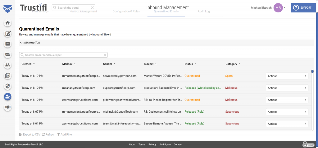Open the Terms footer link
Screen dimensions: 318x148
point(142,145)
